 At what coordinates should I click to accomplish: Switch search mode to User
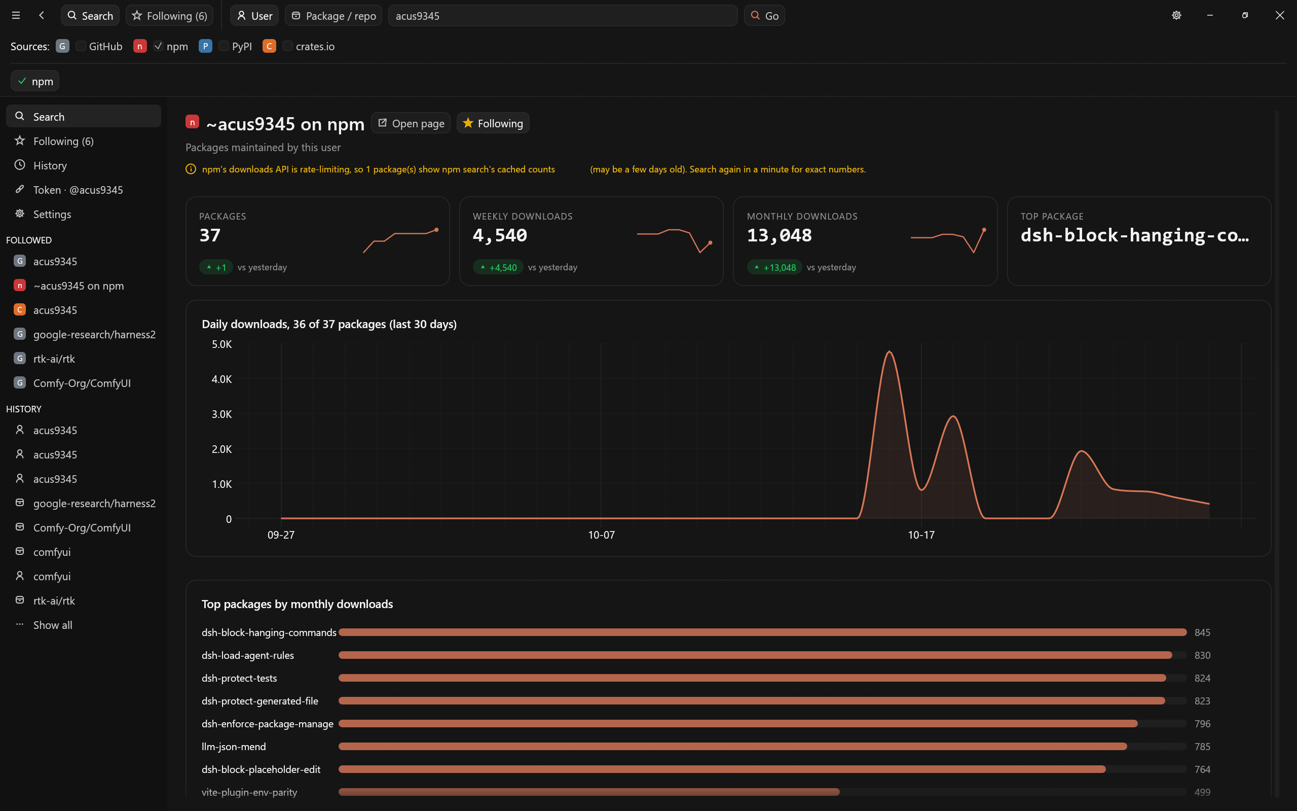[x=254, y=16]
